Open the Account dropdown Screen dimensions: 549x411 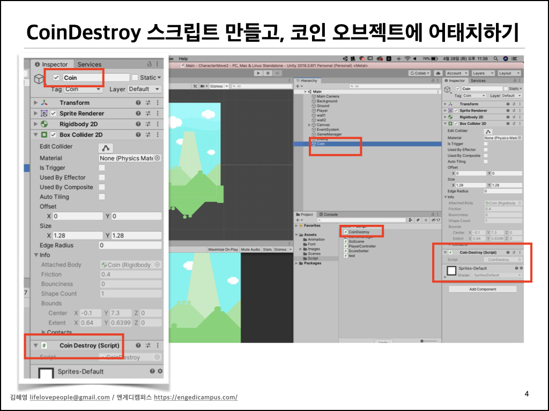tap(457, 73)
